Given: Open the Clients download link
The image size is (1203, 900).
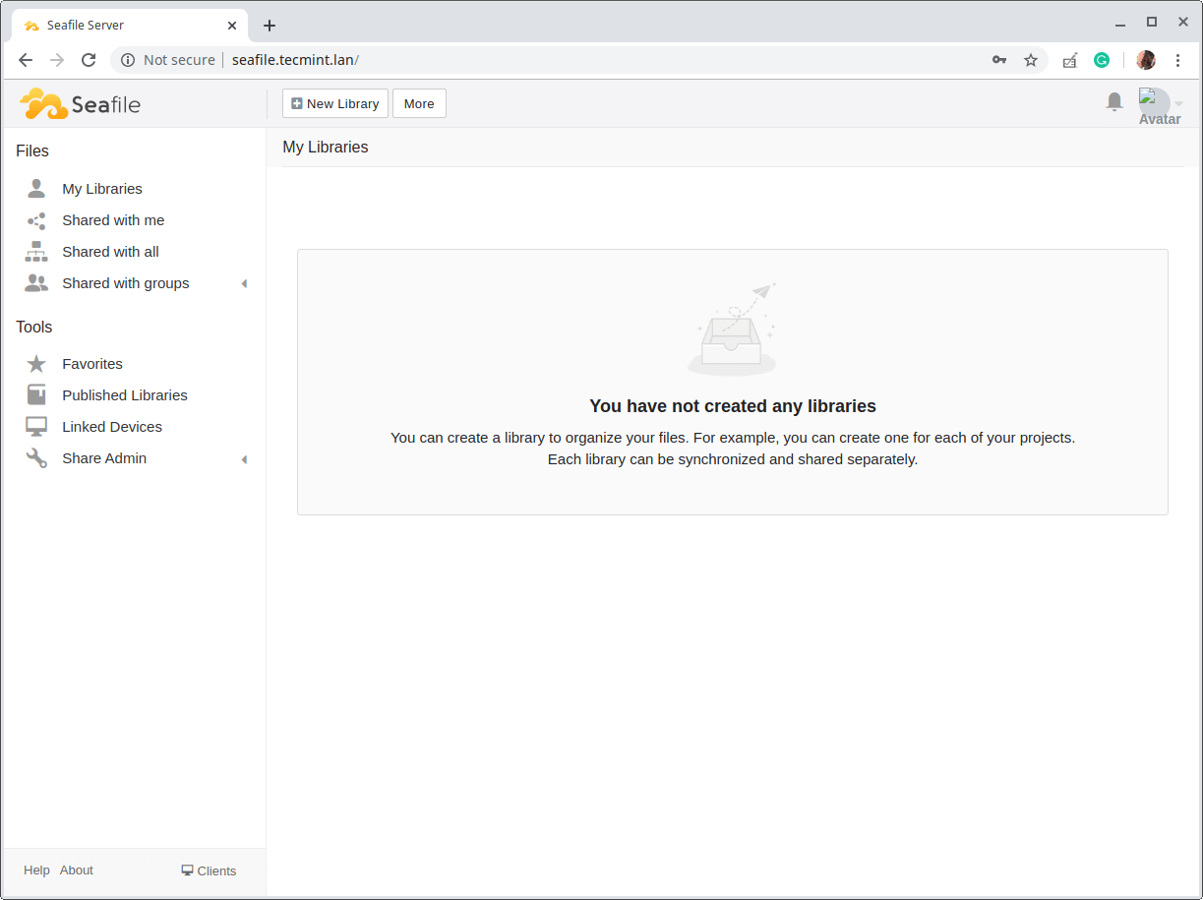Looking at the screenshot, I should (x=209, y=870).
